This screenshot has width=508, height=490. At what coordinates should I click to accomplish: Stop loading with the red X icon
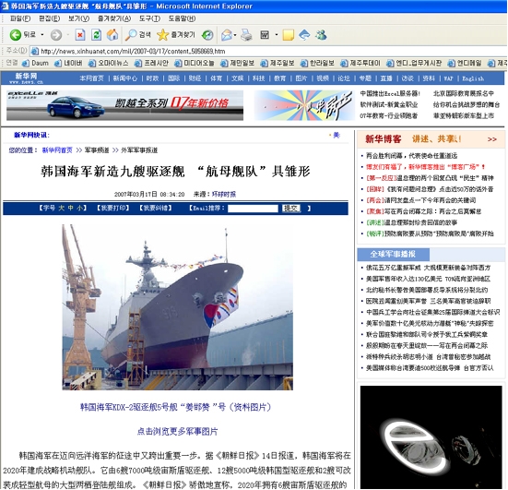pyautogui.click(x=80, y=35)
